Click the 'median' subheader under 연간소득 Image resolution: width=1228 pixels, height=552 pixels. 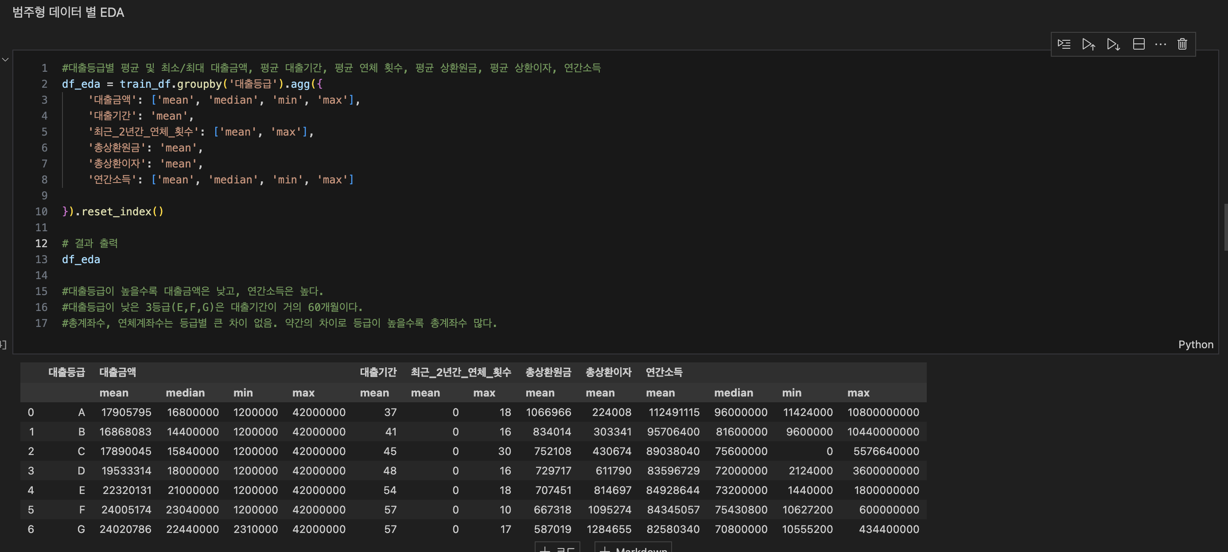[734, 393]
